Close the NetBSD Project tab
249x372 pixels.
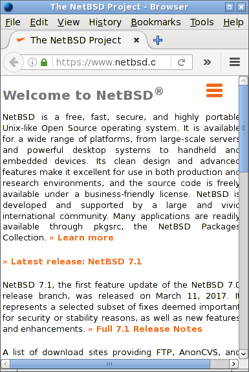pyautogui.click(x=136, y=40)
